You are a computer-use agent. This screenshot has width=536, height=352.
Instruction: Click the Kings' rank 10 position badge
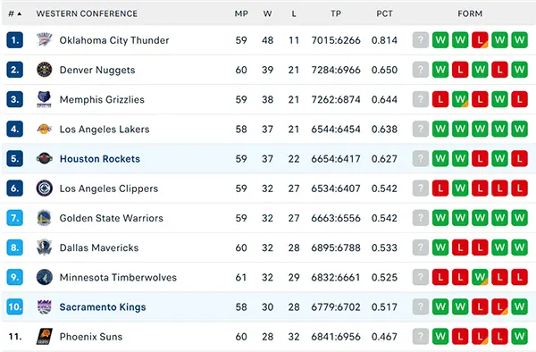[x=14, y=307]
